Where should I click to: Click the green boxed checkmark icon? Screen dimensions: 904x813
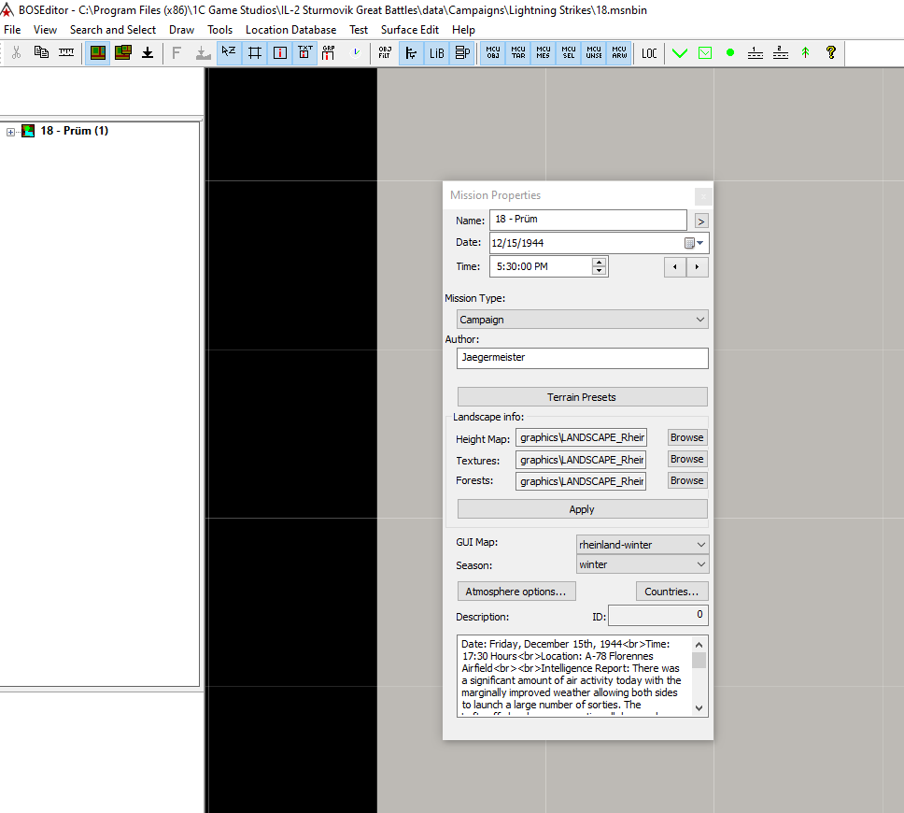pyautogui.click(x=705, y=53)
